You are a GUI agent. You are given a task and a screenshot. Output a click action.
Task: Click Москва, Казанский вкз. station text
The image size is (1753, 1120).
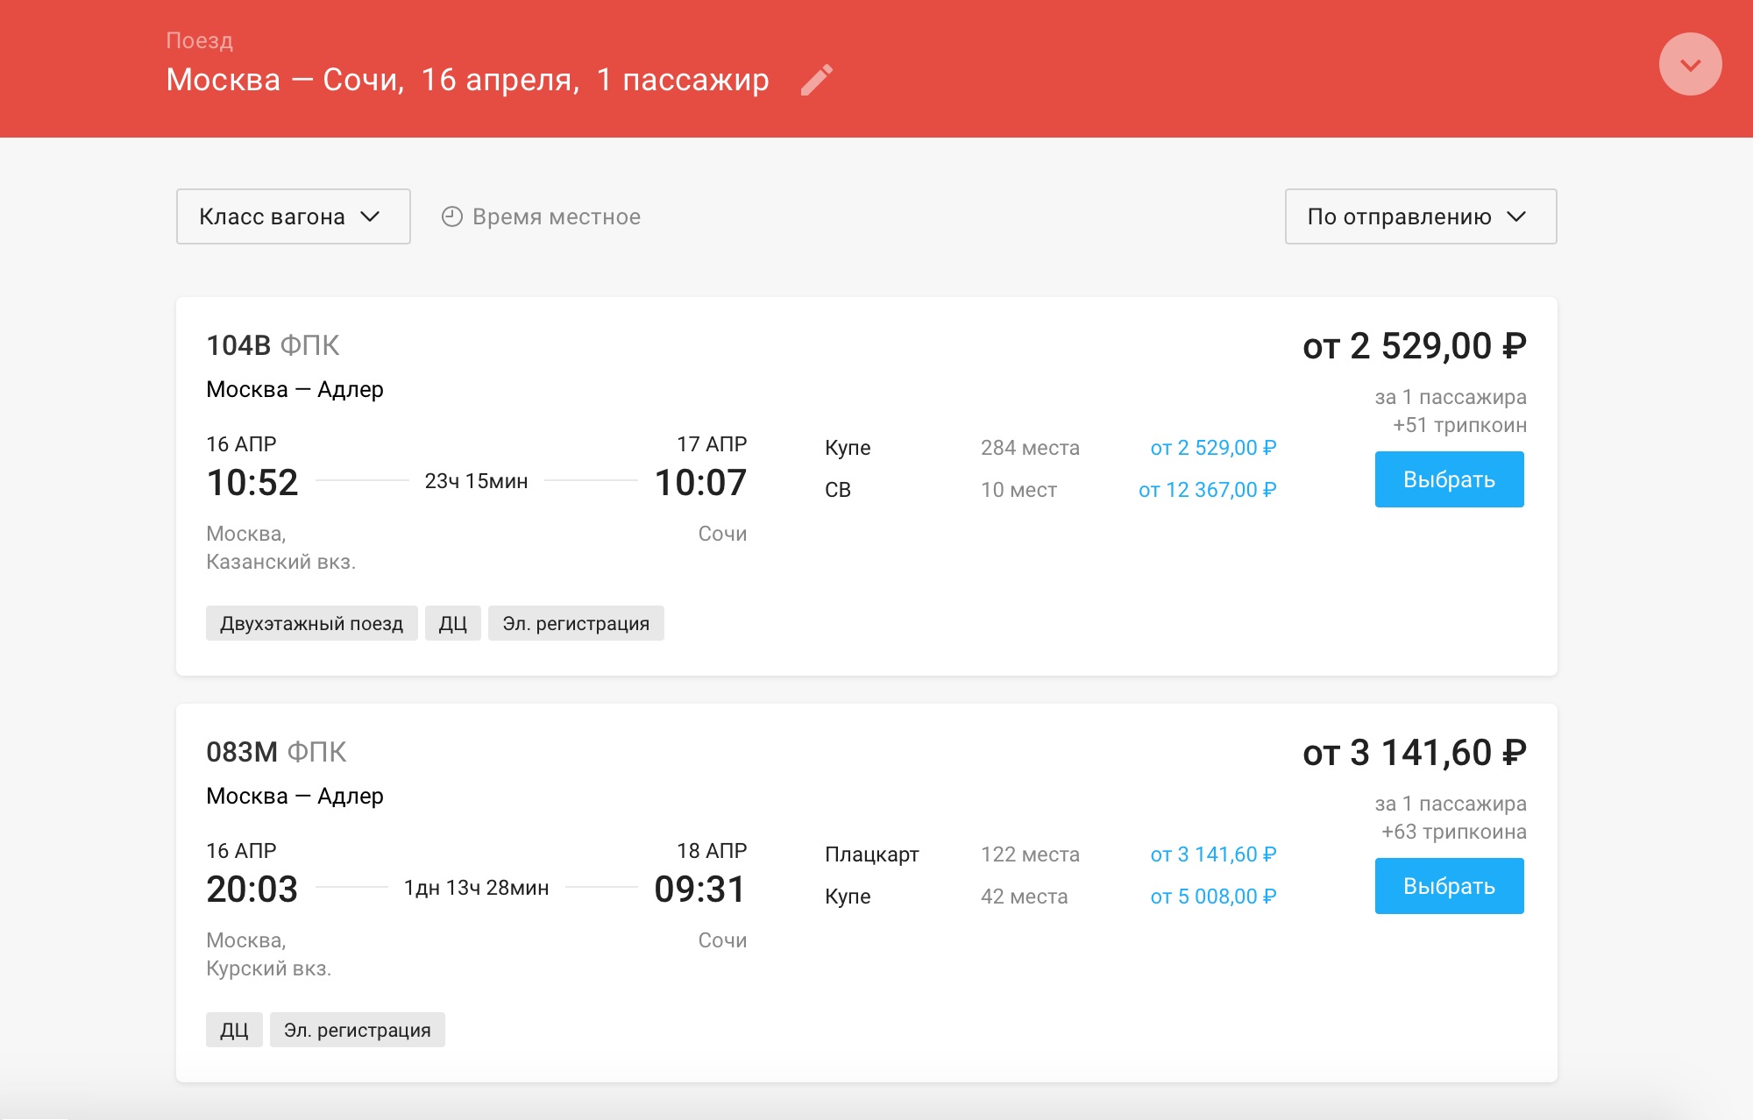tap(280, 548)
